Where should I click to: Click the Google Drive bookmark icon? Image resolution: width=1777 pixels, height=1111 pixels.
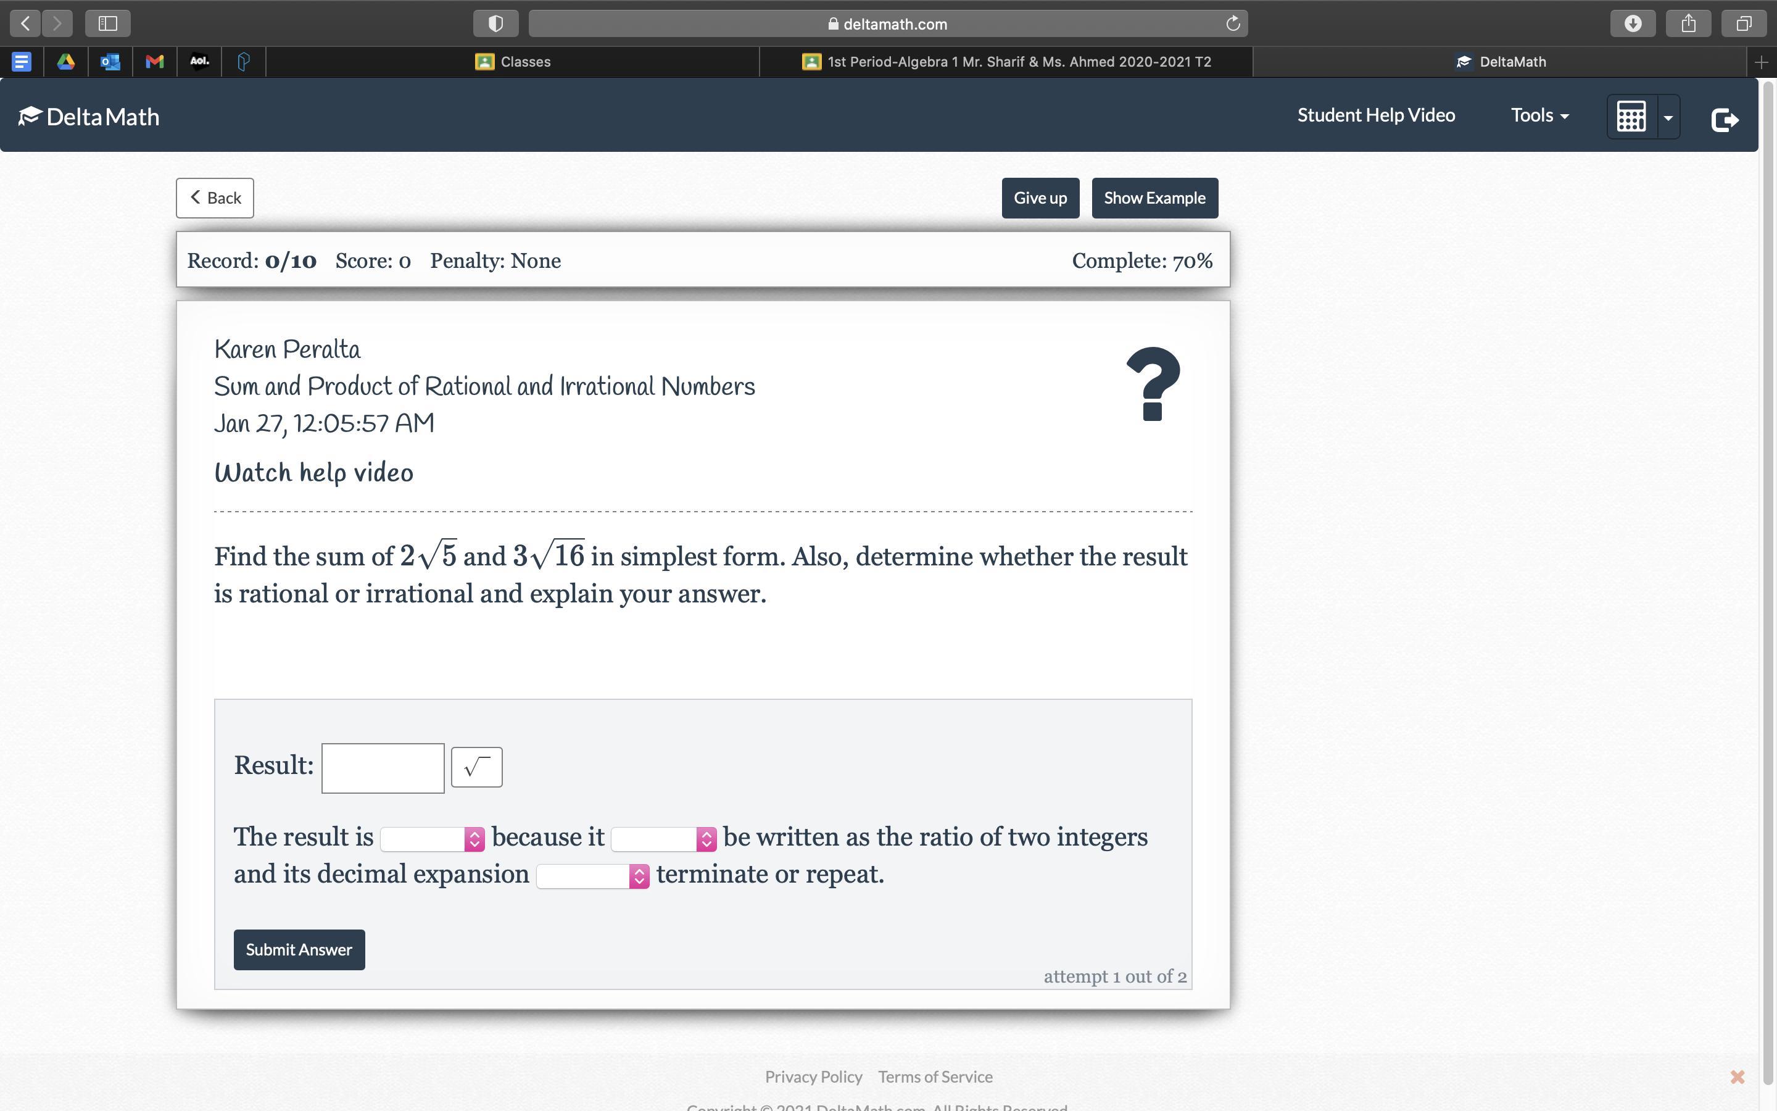point(66,62)
